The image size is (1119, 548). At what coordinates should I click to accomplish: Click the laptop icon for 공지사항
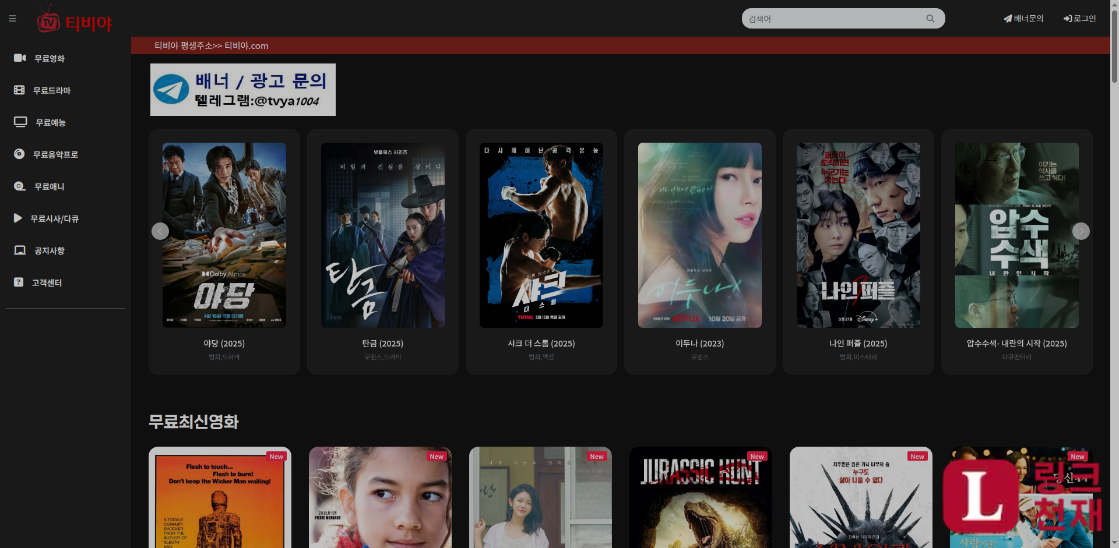tap(20, 250)
